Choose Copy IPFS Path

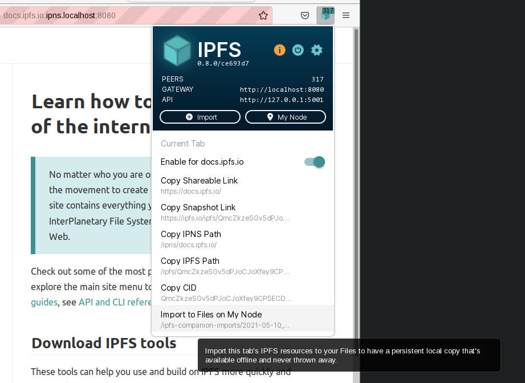point(243,266)
